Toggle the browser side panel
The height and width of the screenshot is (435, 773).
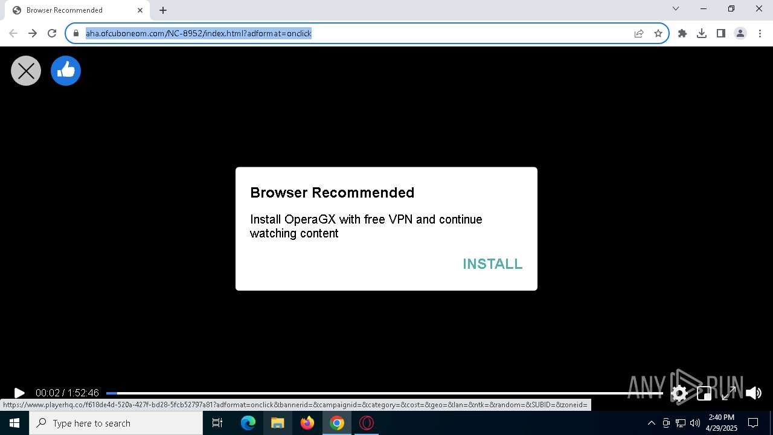pyautogui.click(x=721, y=33)
